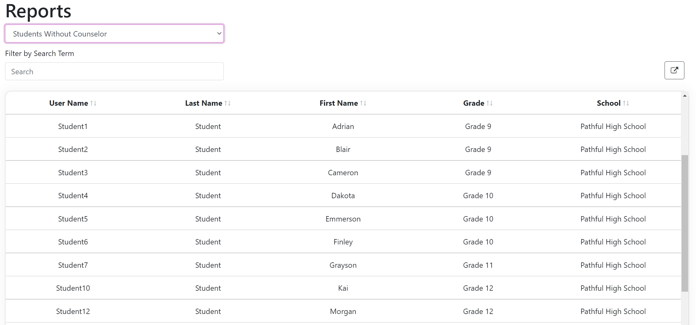
Task: Click first name Emmerson
Action: (343, 219)
